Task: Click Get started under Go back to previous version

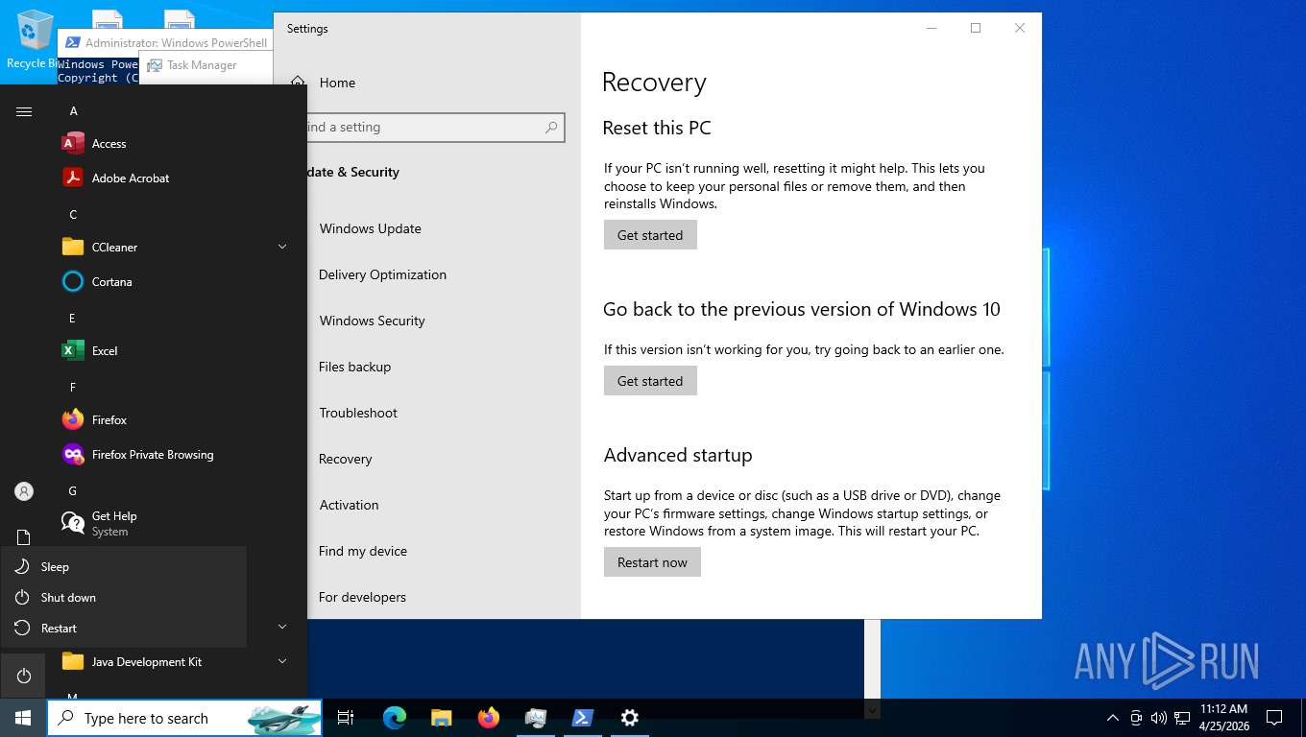Action: [650, 381]
